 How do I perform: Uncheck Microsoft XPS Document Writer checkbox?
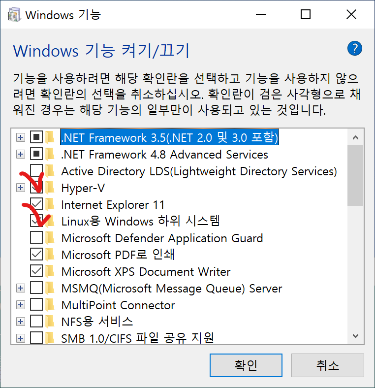click(x=36, y=271)
